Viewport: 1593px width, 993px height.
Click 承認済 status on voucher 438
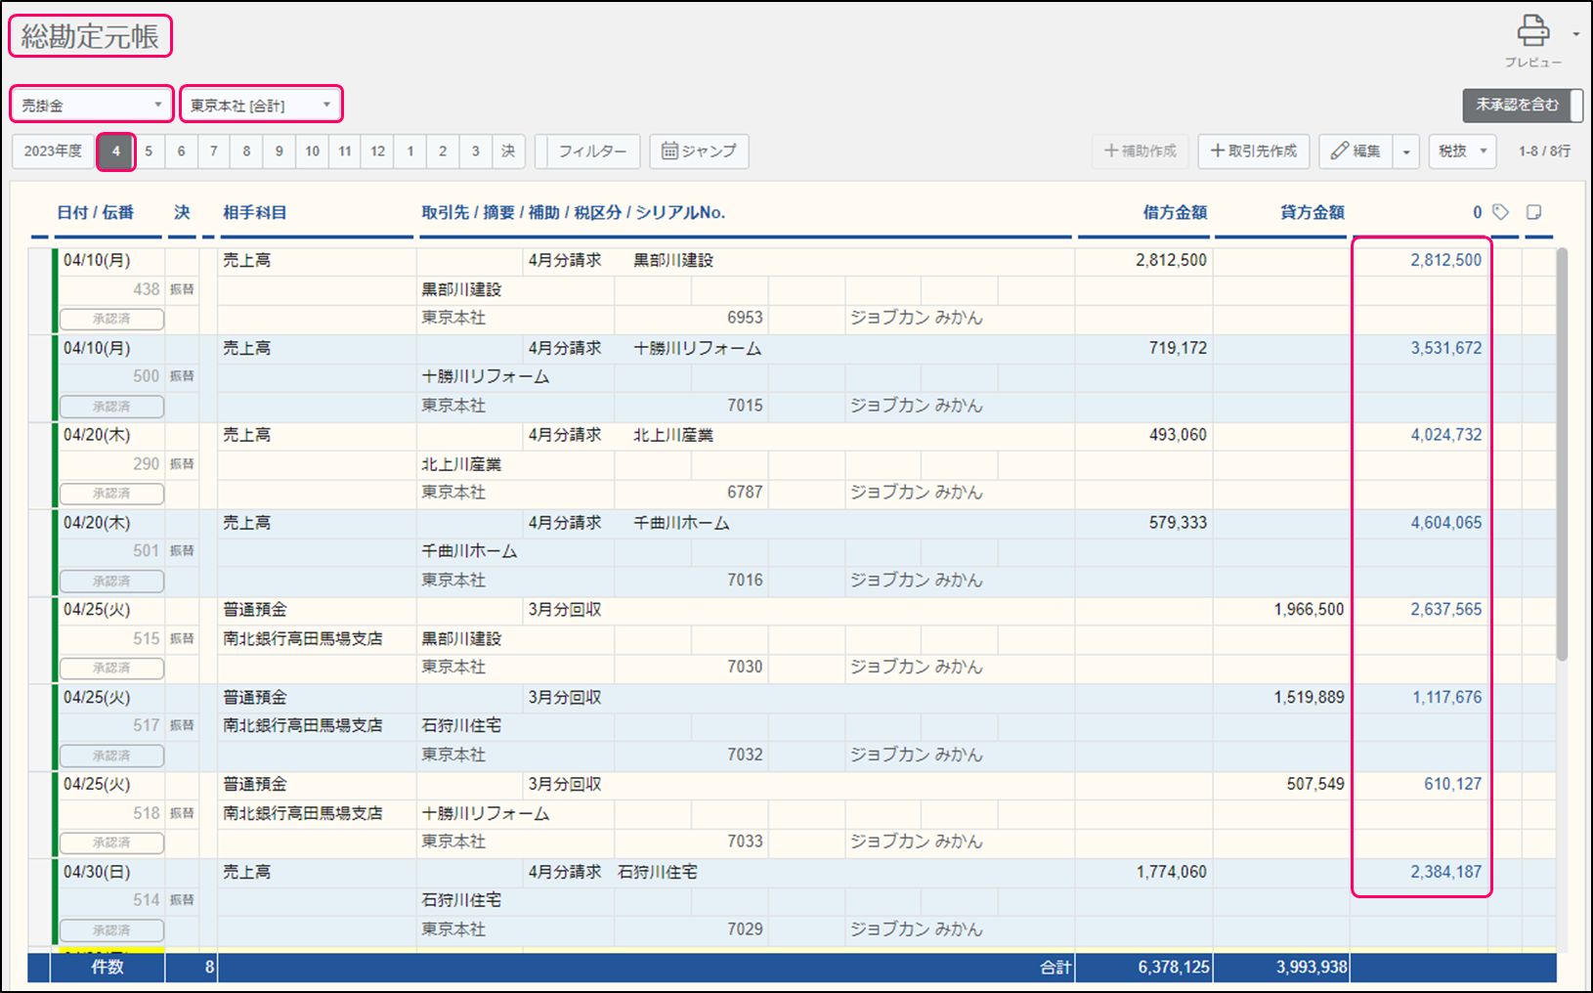coord(111,319)
